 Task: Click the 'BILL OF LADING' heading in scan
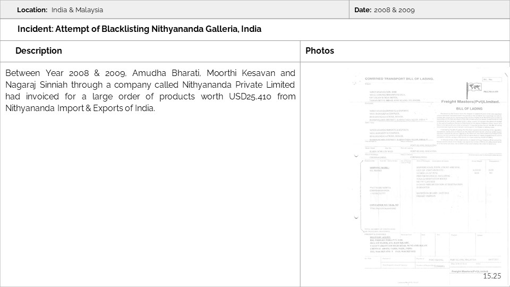pos(471,107)
